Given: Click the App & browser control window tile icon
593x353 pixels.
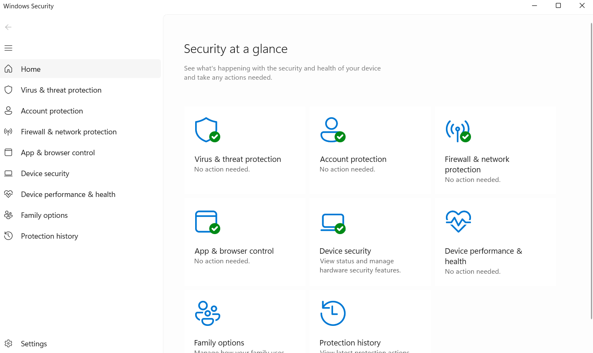Looking at the screenshot, I should click(207, 222).
